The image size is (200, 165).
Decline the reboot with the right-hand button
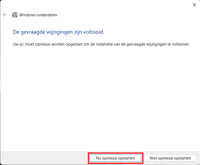click(x=170, y=158)
